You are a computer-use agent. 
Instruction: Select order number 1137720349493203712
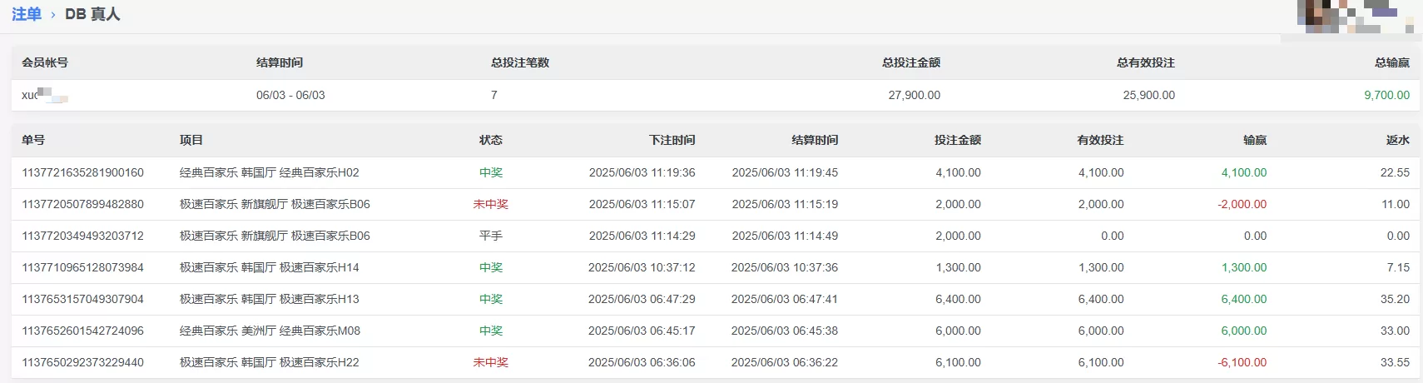[x=82, y=236]
